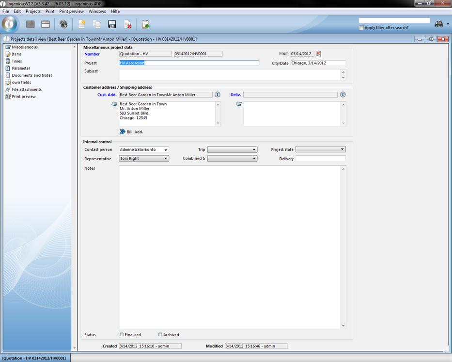
Task: Open the Project state dropdown
Action: tap(342, 149)
